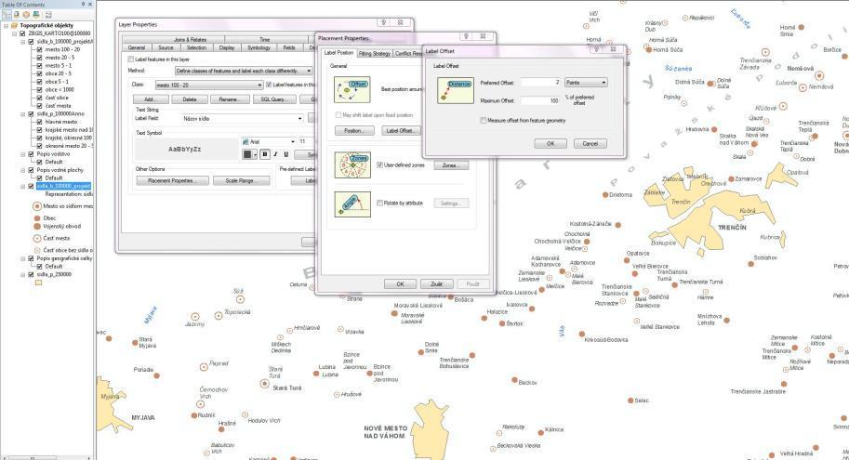
Task: Click the Placement Properties button
Action: click(x=173, y=181)
